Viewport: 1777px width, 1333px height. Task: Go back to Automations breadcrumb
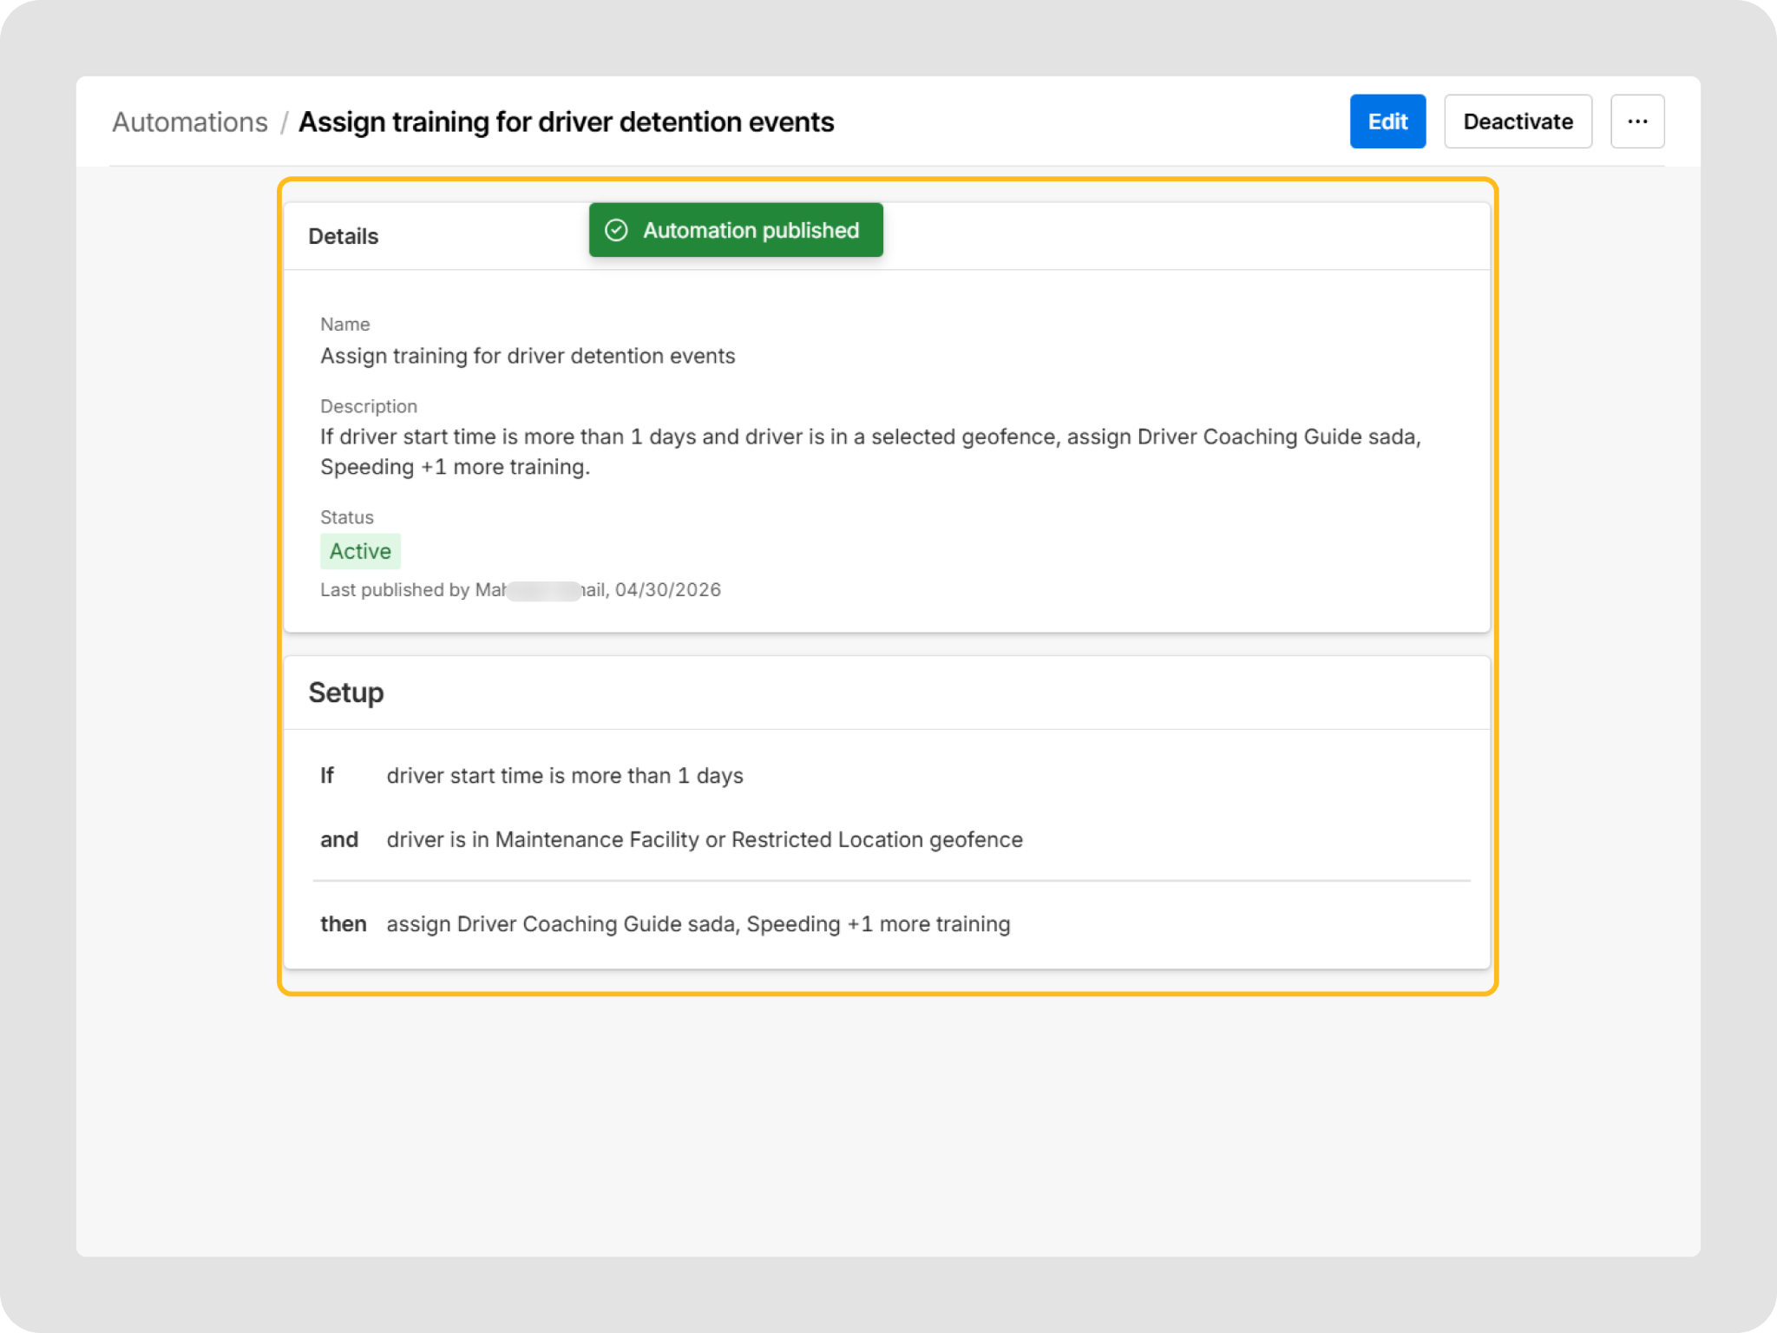pyautogui.click(x=190, y=122)
